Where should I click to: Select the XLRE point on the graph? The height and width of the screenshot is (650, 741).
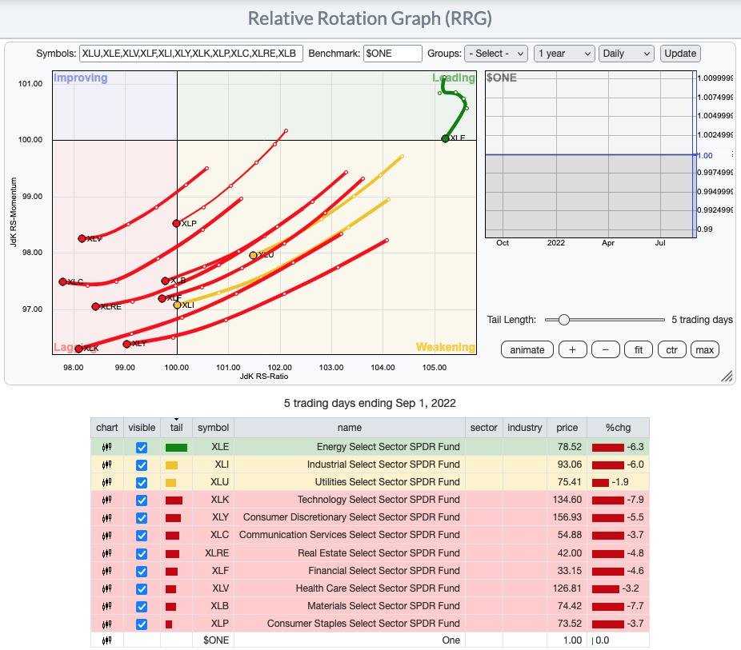(95, 307)
